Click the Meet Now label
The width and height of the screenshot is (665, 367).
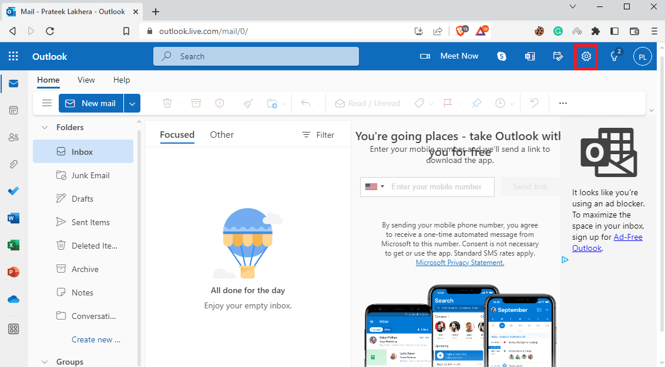[x=459, y=56]
